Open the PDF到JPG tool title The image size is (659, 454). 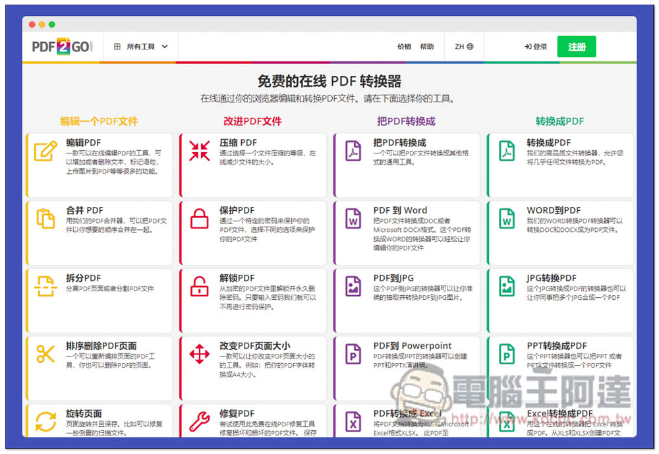click(393, 278)
